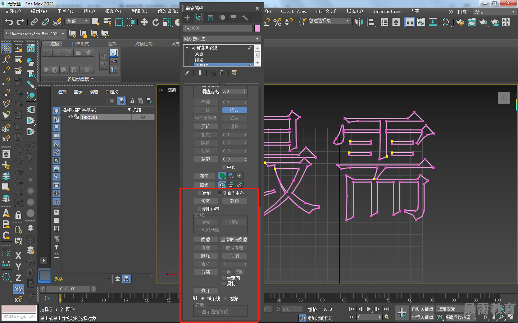Click the time slider 0 / 100 handle
Screen dimensions: 518x323
coord(68,289)
